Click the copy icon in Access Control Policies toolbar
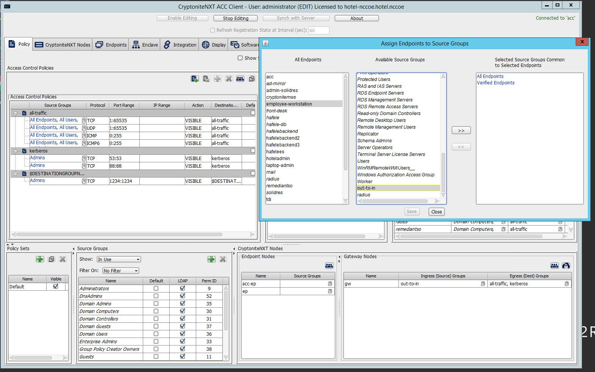 251,79
